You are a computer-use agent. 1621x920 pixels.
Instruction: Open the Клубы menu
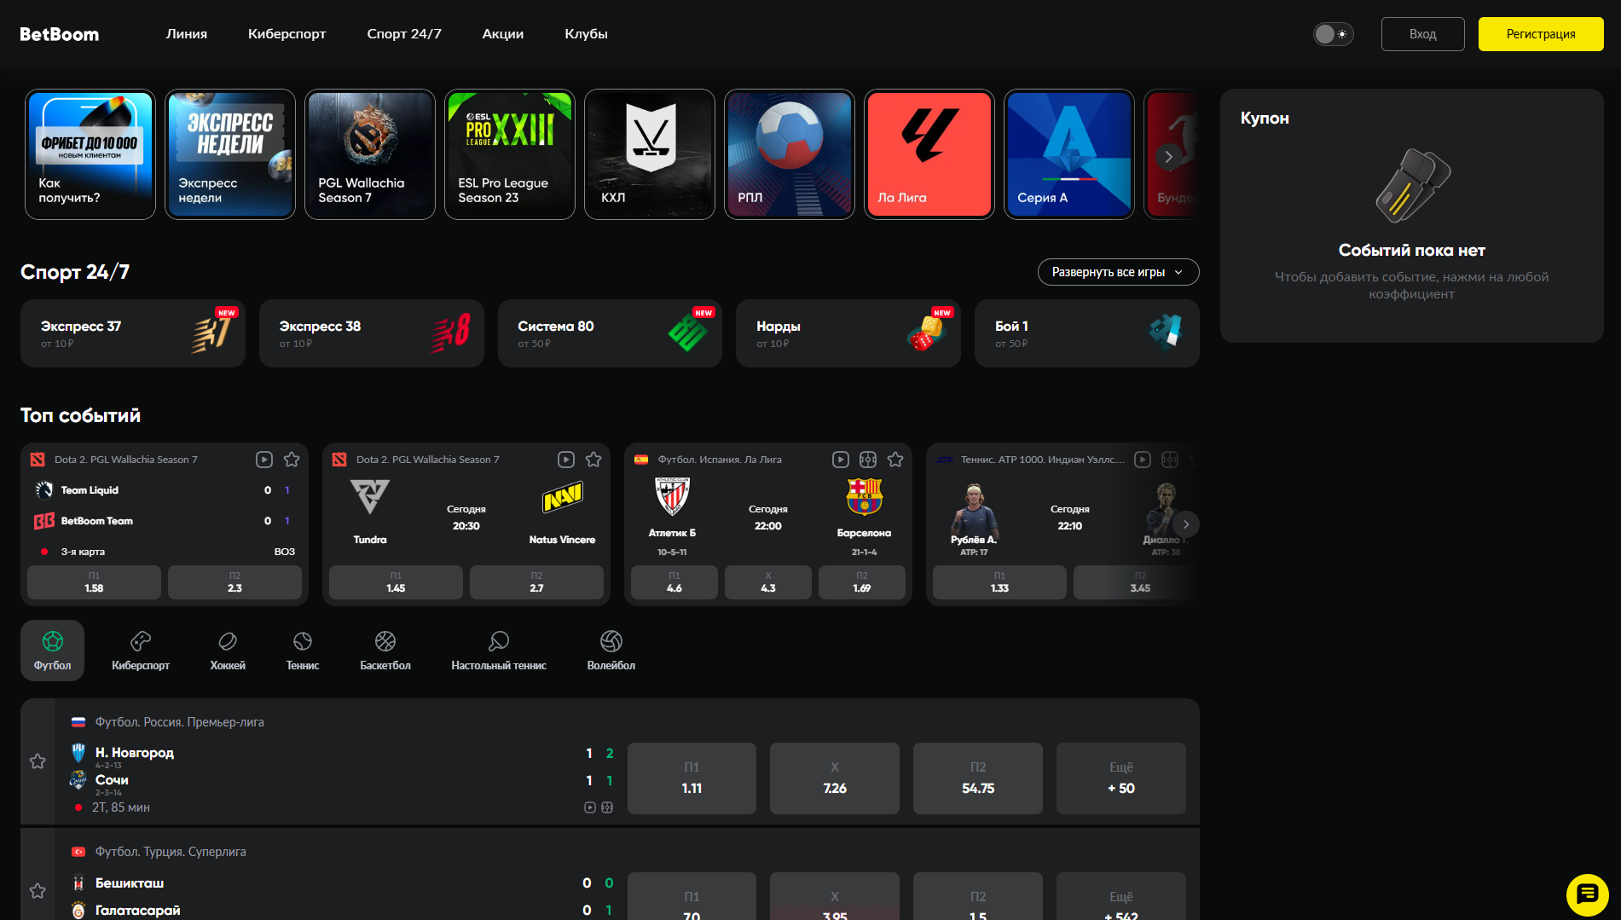(x=586, y=34)
